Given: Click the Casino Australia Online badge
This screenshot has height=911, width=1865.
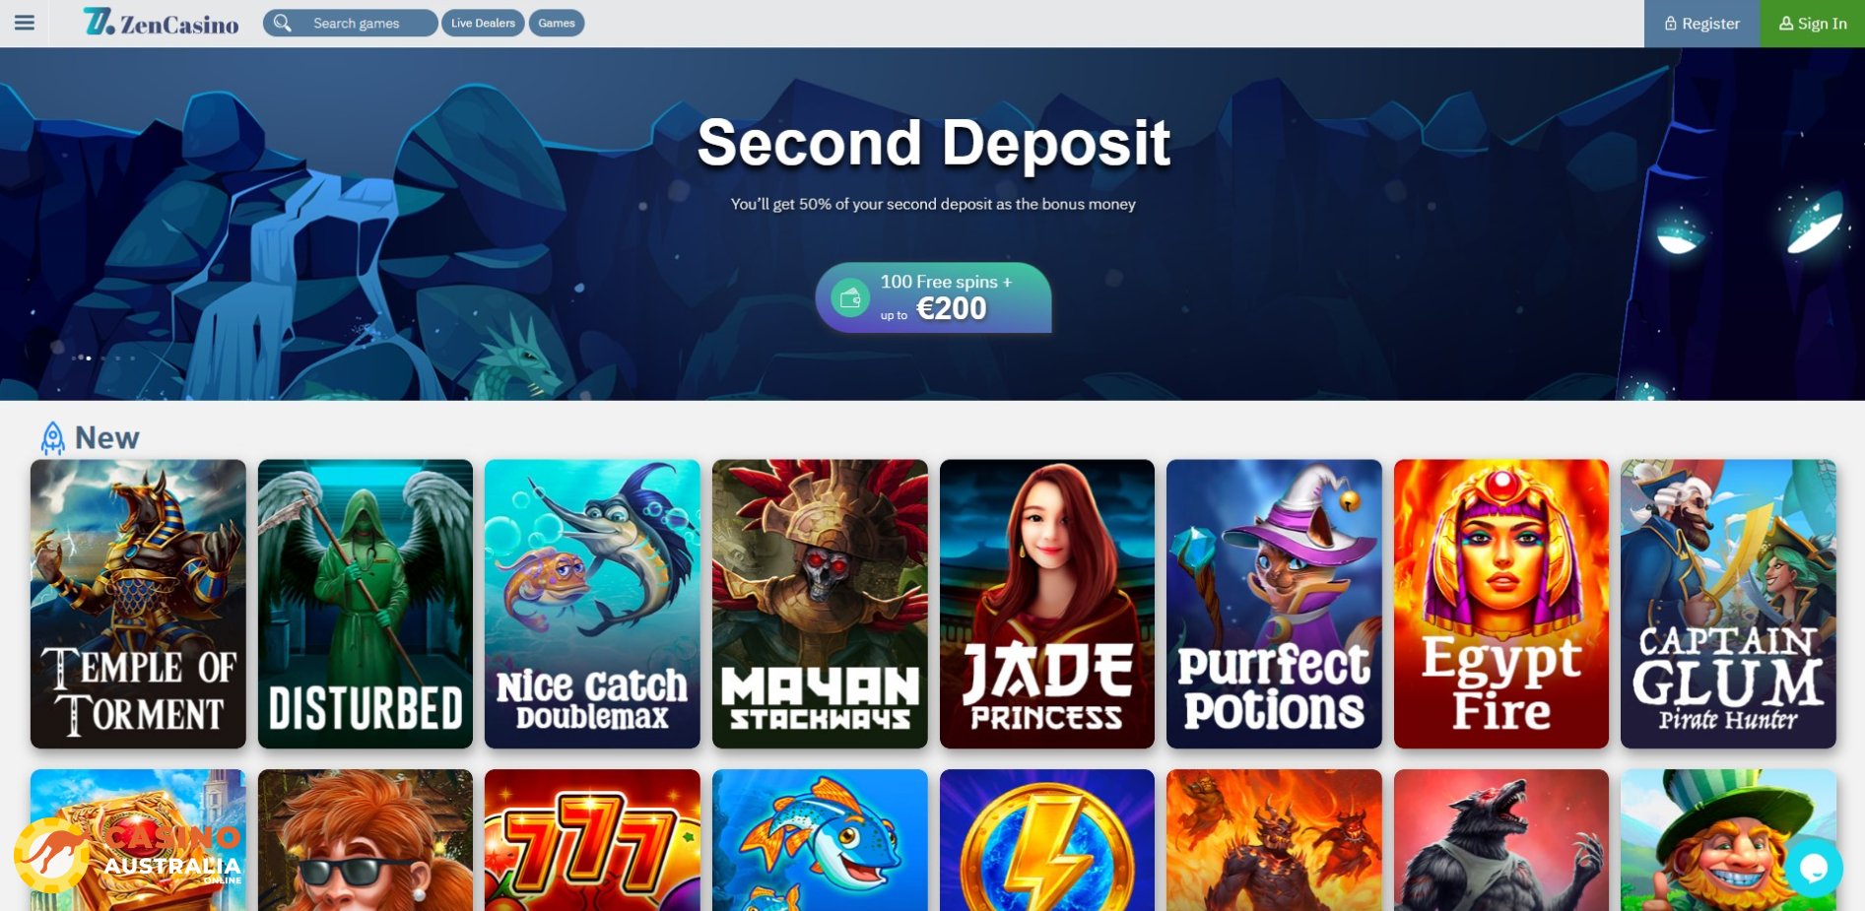Looking at the screenshot, I should coord(128,855).
